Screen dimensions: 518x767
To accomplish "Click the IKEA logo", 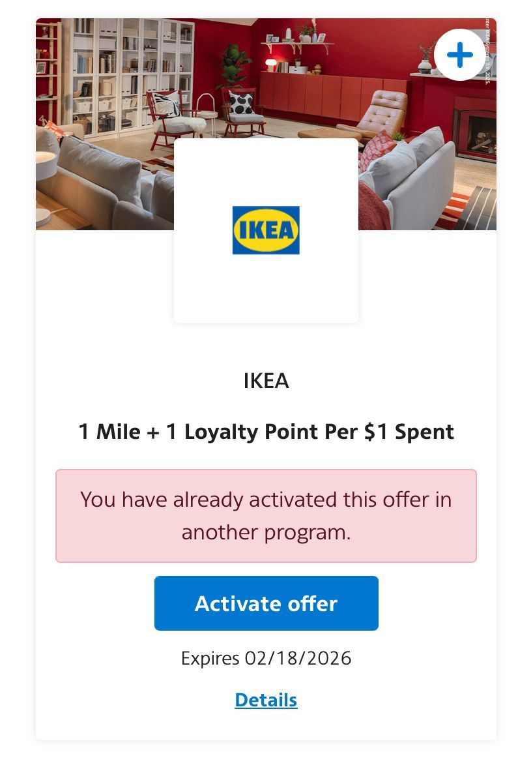I will (266, 230).
